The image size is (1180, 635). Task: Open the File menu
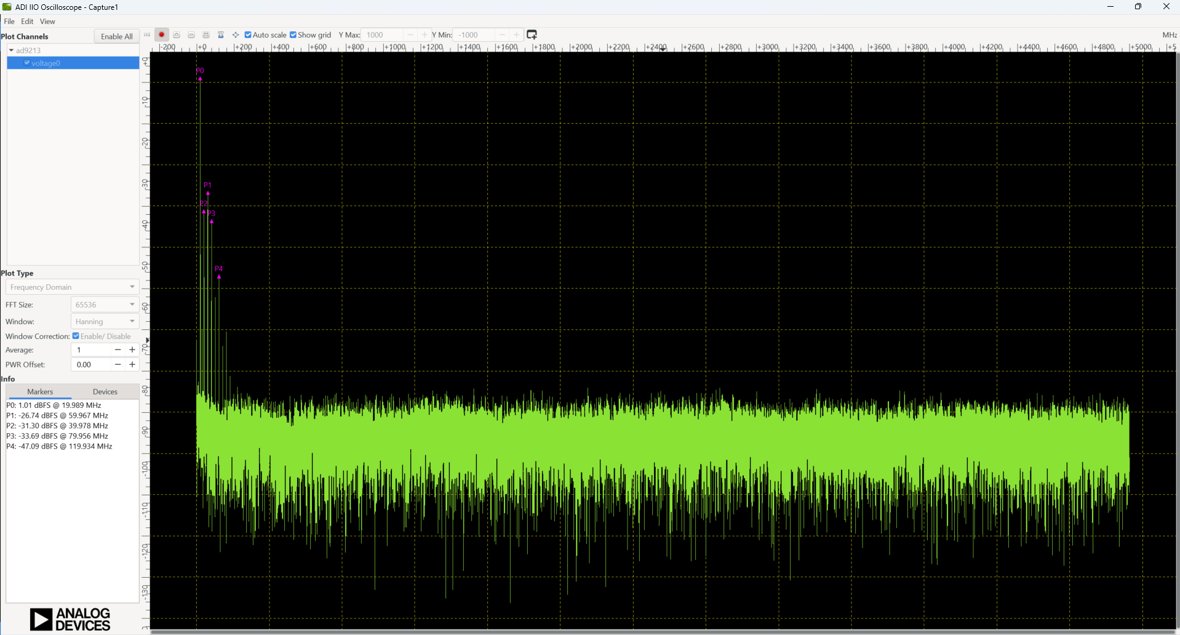[9, 21]
